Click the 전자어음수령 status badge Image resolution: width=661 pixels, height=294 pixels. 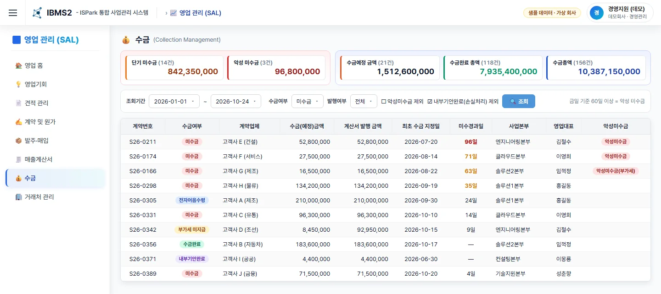coord(192,201)
